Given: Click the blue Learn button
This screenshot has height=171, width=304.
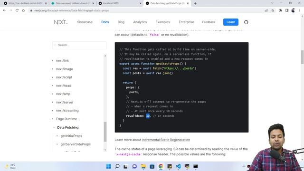Looking at the screenshot, I should [231, 22].
